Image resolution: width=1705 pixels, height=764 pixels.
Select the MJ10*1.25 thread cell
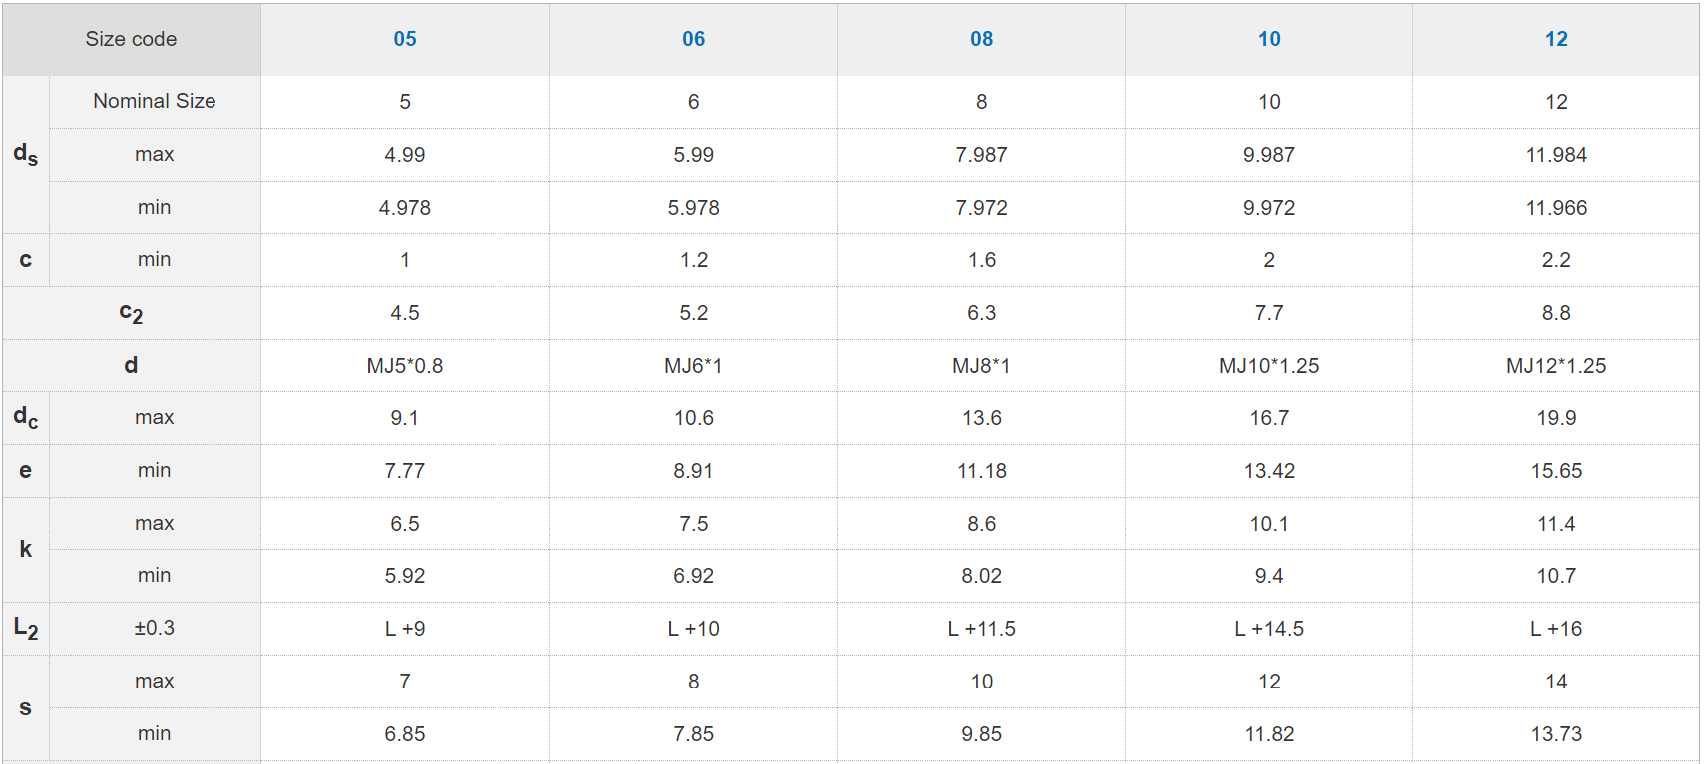coord(1269,366)
